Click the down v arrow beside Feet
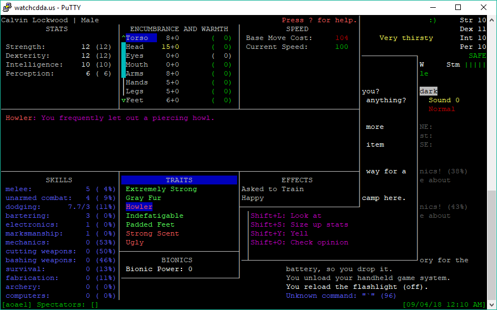The image size is (497, 310). tap(124, 100)
